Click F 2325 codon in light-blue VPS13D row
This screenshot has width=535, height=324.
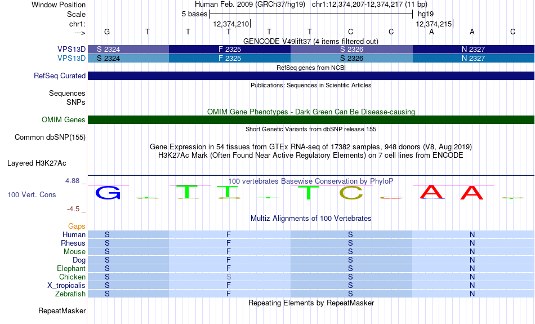click(x=230, y=59)
